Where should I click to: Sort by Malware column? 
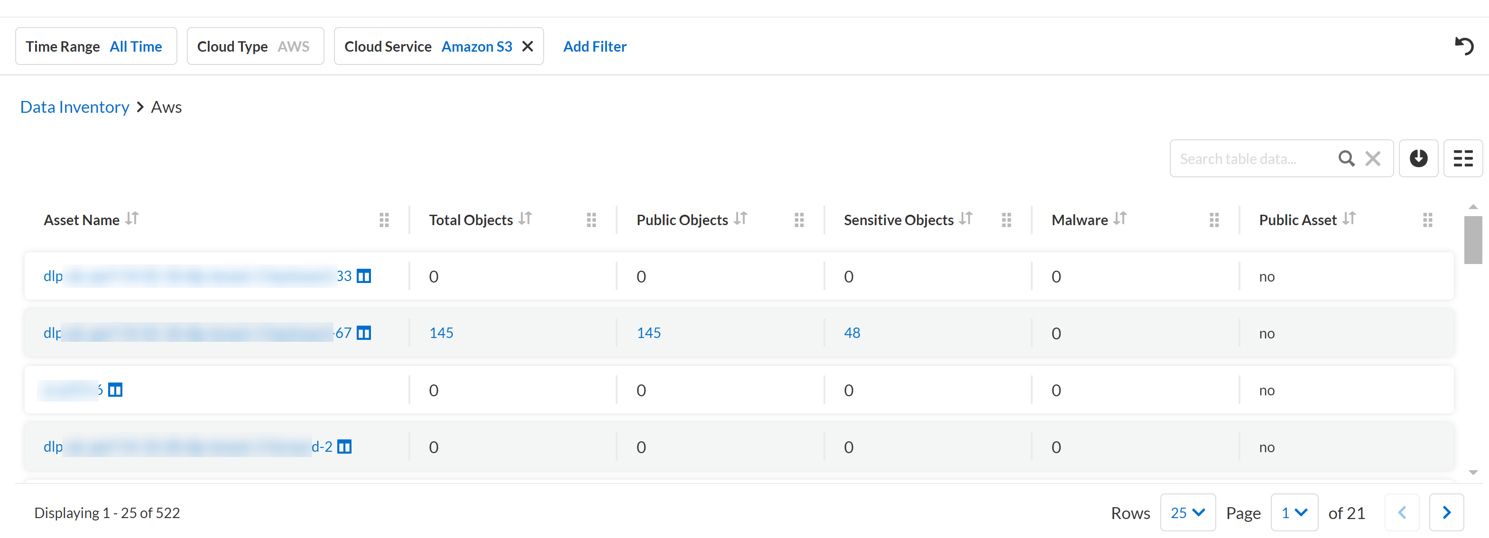click(x=1120, y=219)
